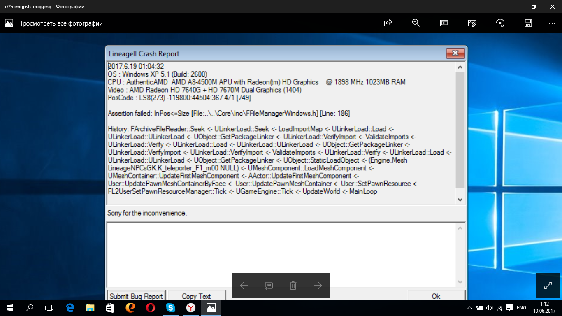This screenshot has width=562, height=316.
Task: Open the Windows Start menu
Action: pos(9,307)
